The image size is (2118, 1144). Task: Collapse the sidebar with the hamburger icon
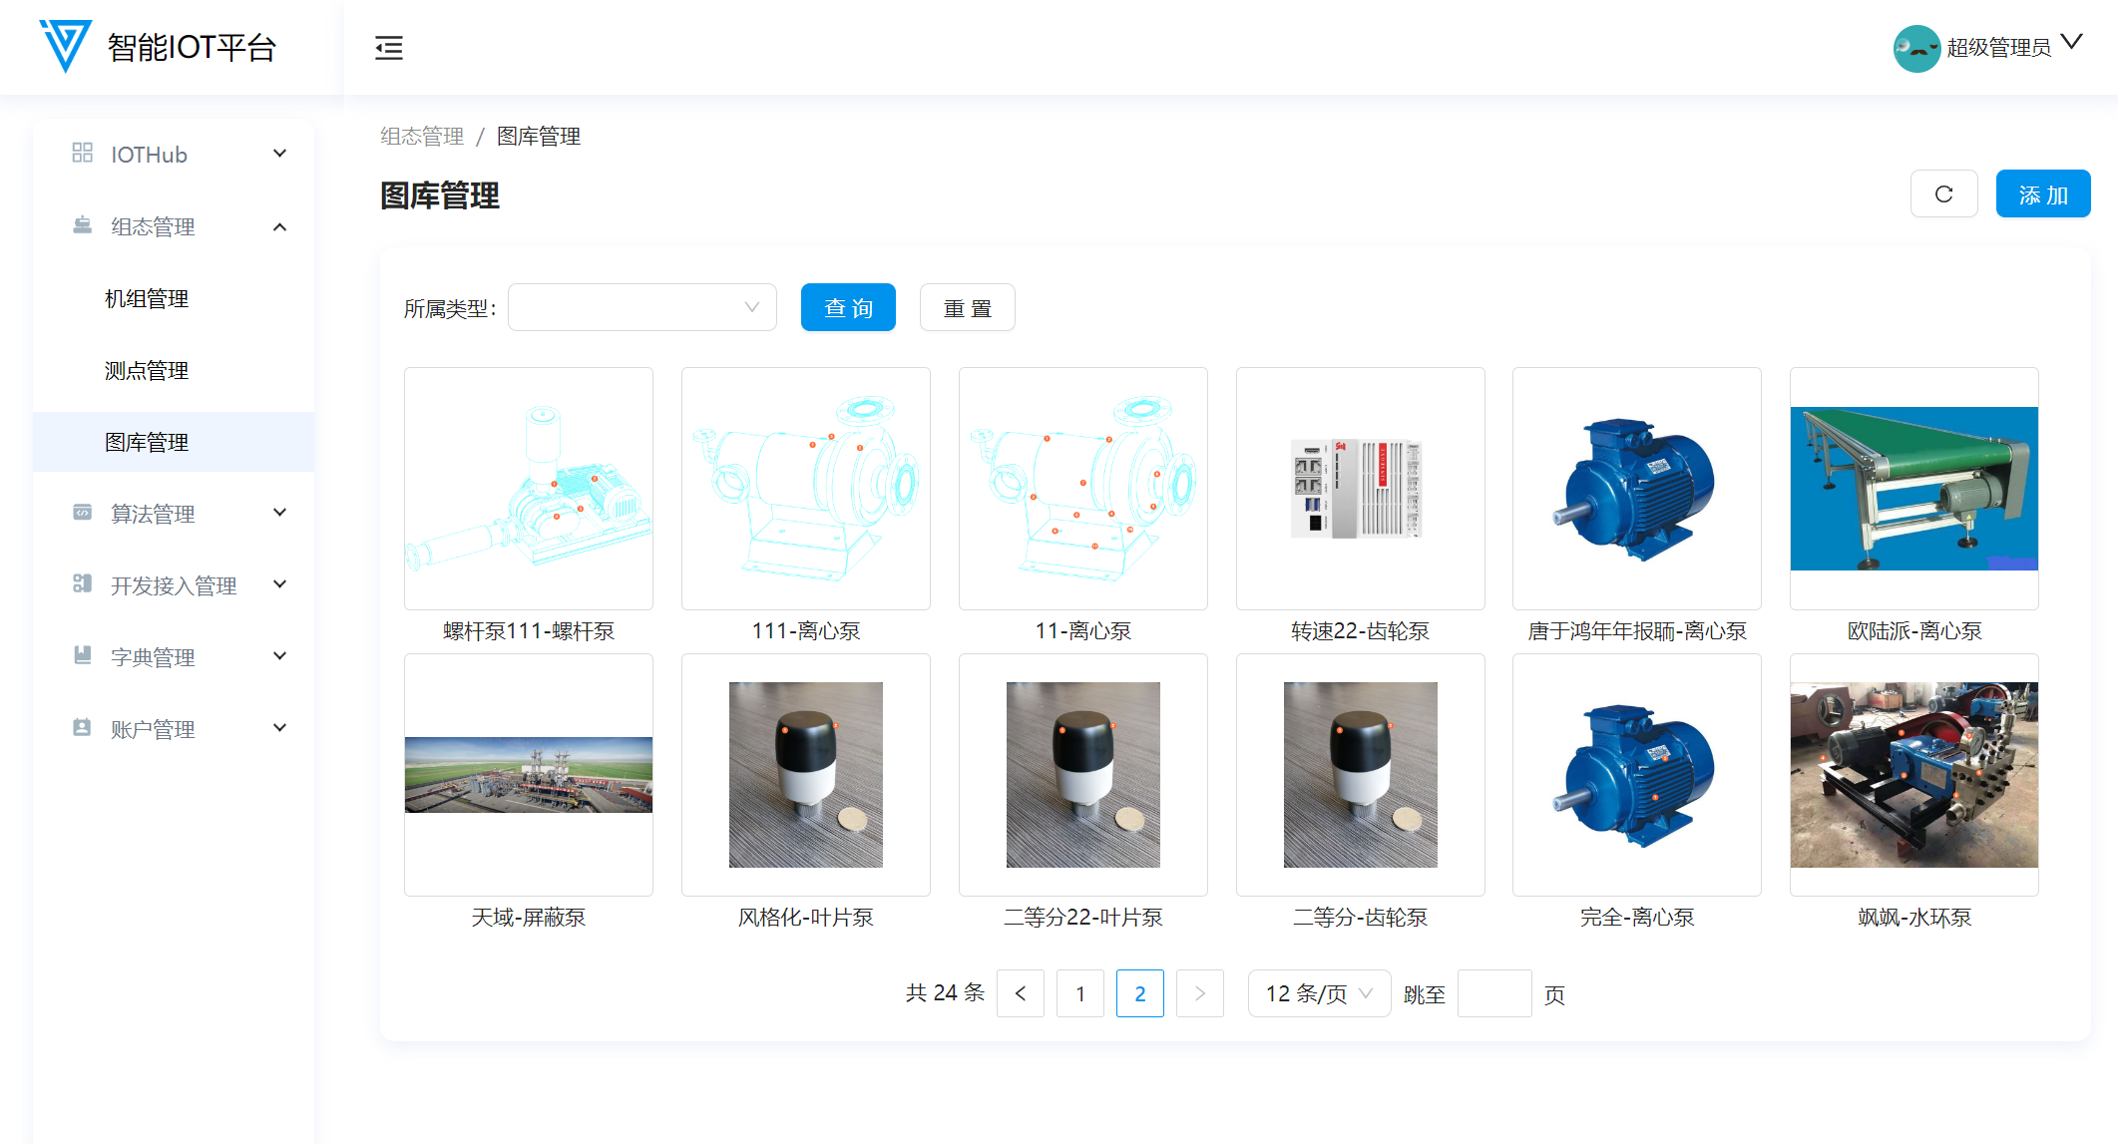[388, 48]
